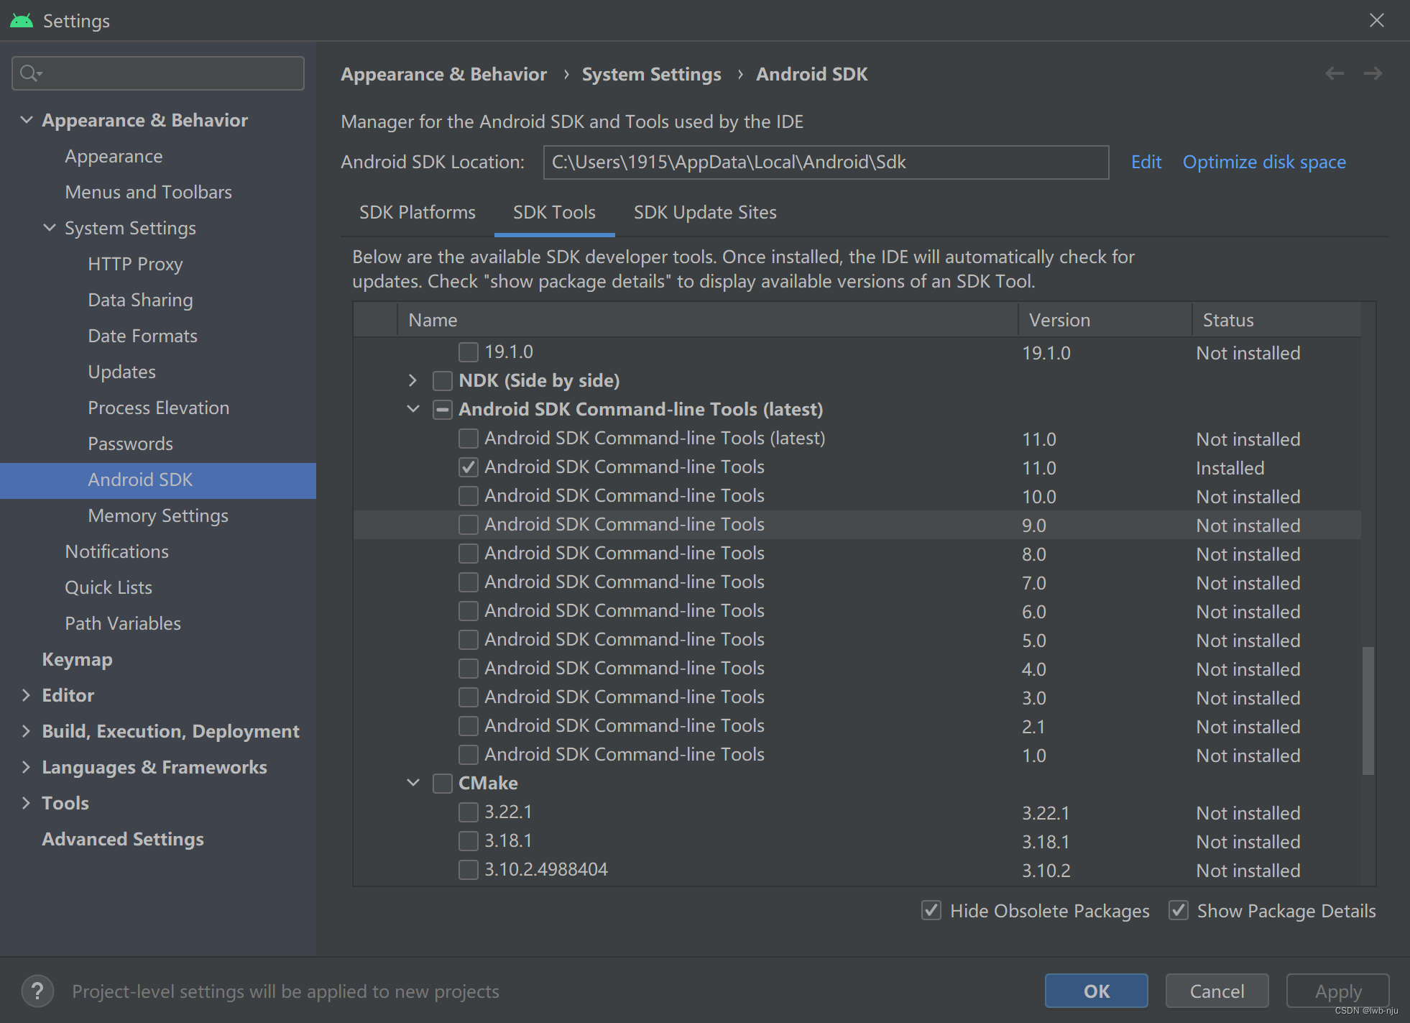Uncheck installed Command-line Tools 11.0

tap(469, 467)
